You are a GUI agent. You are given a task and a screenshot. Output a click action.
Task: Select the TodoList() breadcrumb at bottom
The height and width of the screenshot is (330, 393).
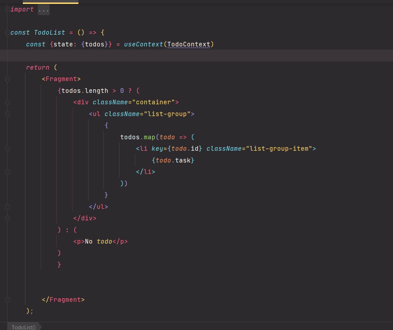pos(24,327)
